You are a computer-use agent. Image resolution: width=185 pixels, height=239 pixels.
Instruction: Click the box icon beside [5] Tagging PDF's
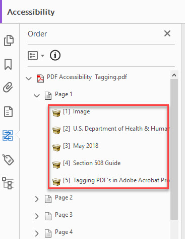pyautogui.click(x=56, y=182)
